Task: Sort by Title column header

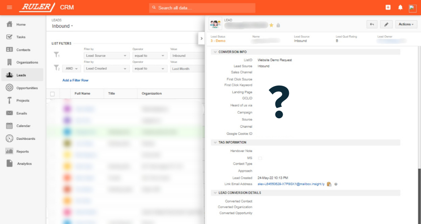Action: (112, 94)
